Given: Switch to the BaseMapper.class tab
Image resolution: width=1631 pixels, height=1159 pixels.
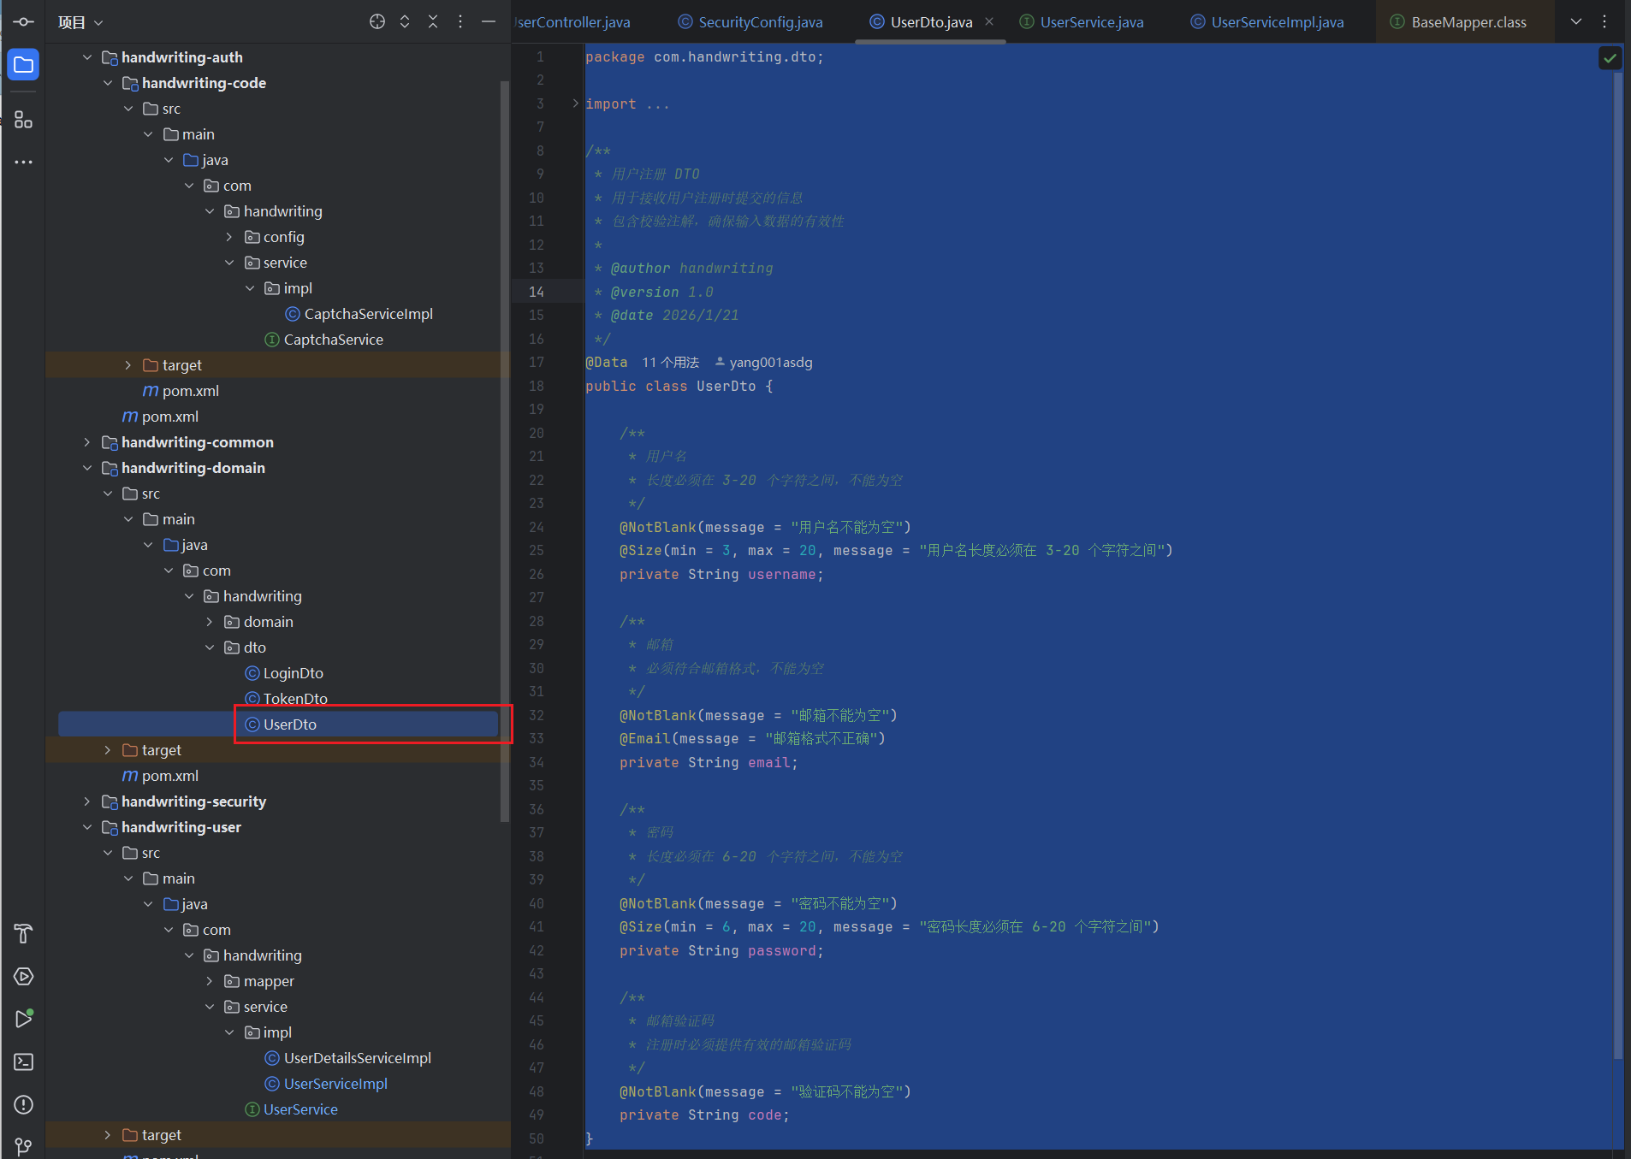Looking at the screenshot, I should pyautogui.click(x=1468, y=22).
